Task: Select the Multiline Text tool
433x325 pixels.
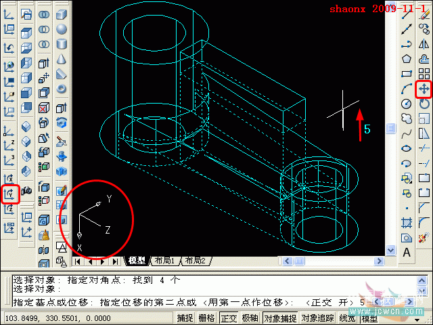Action: coord(407,253)
